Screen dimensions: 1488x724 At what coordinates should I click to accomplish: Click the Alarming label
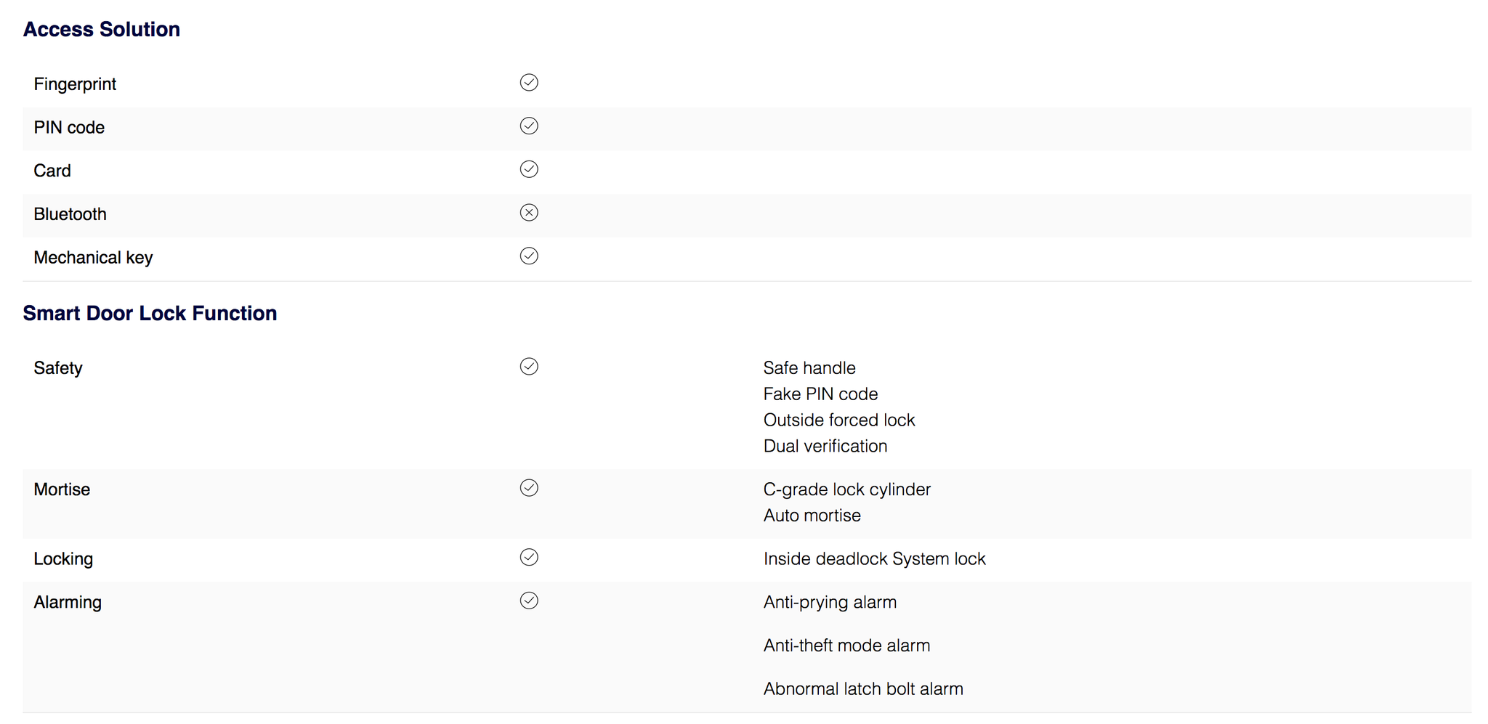[68, 603]
